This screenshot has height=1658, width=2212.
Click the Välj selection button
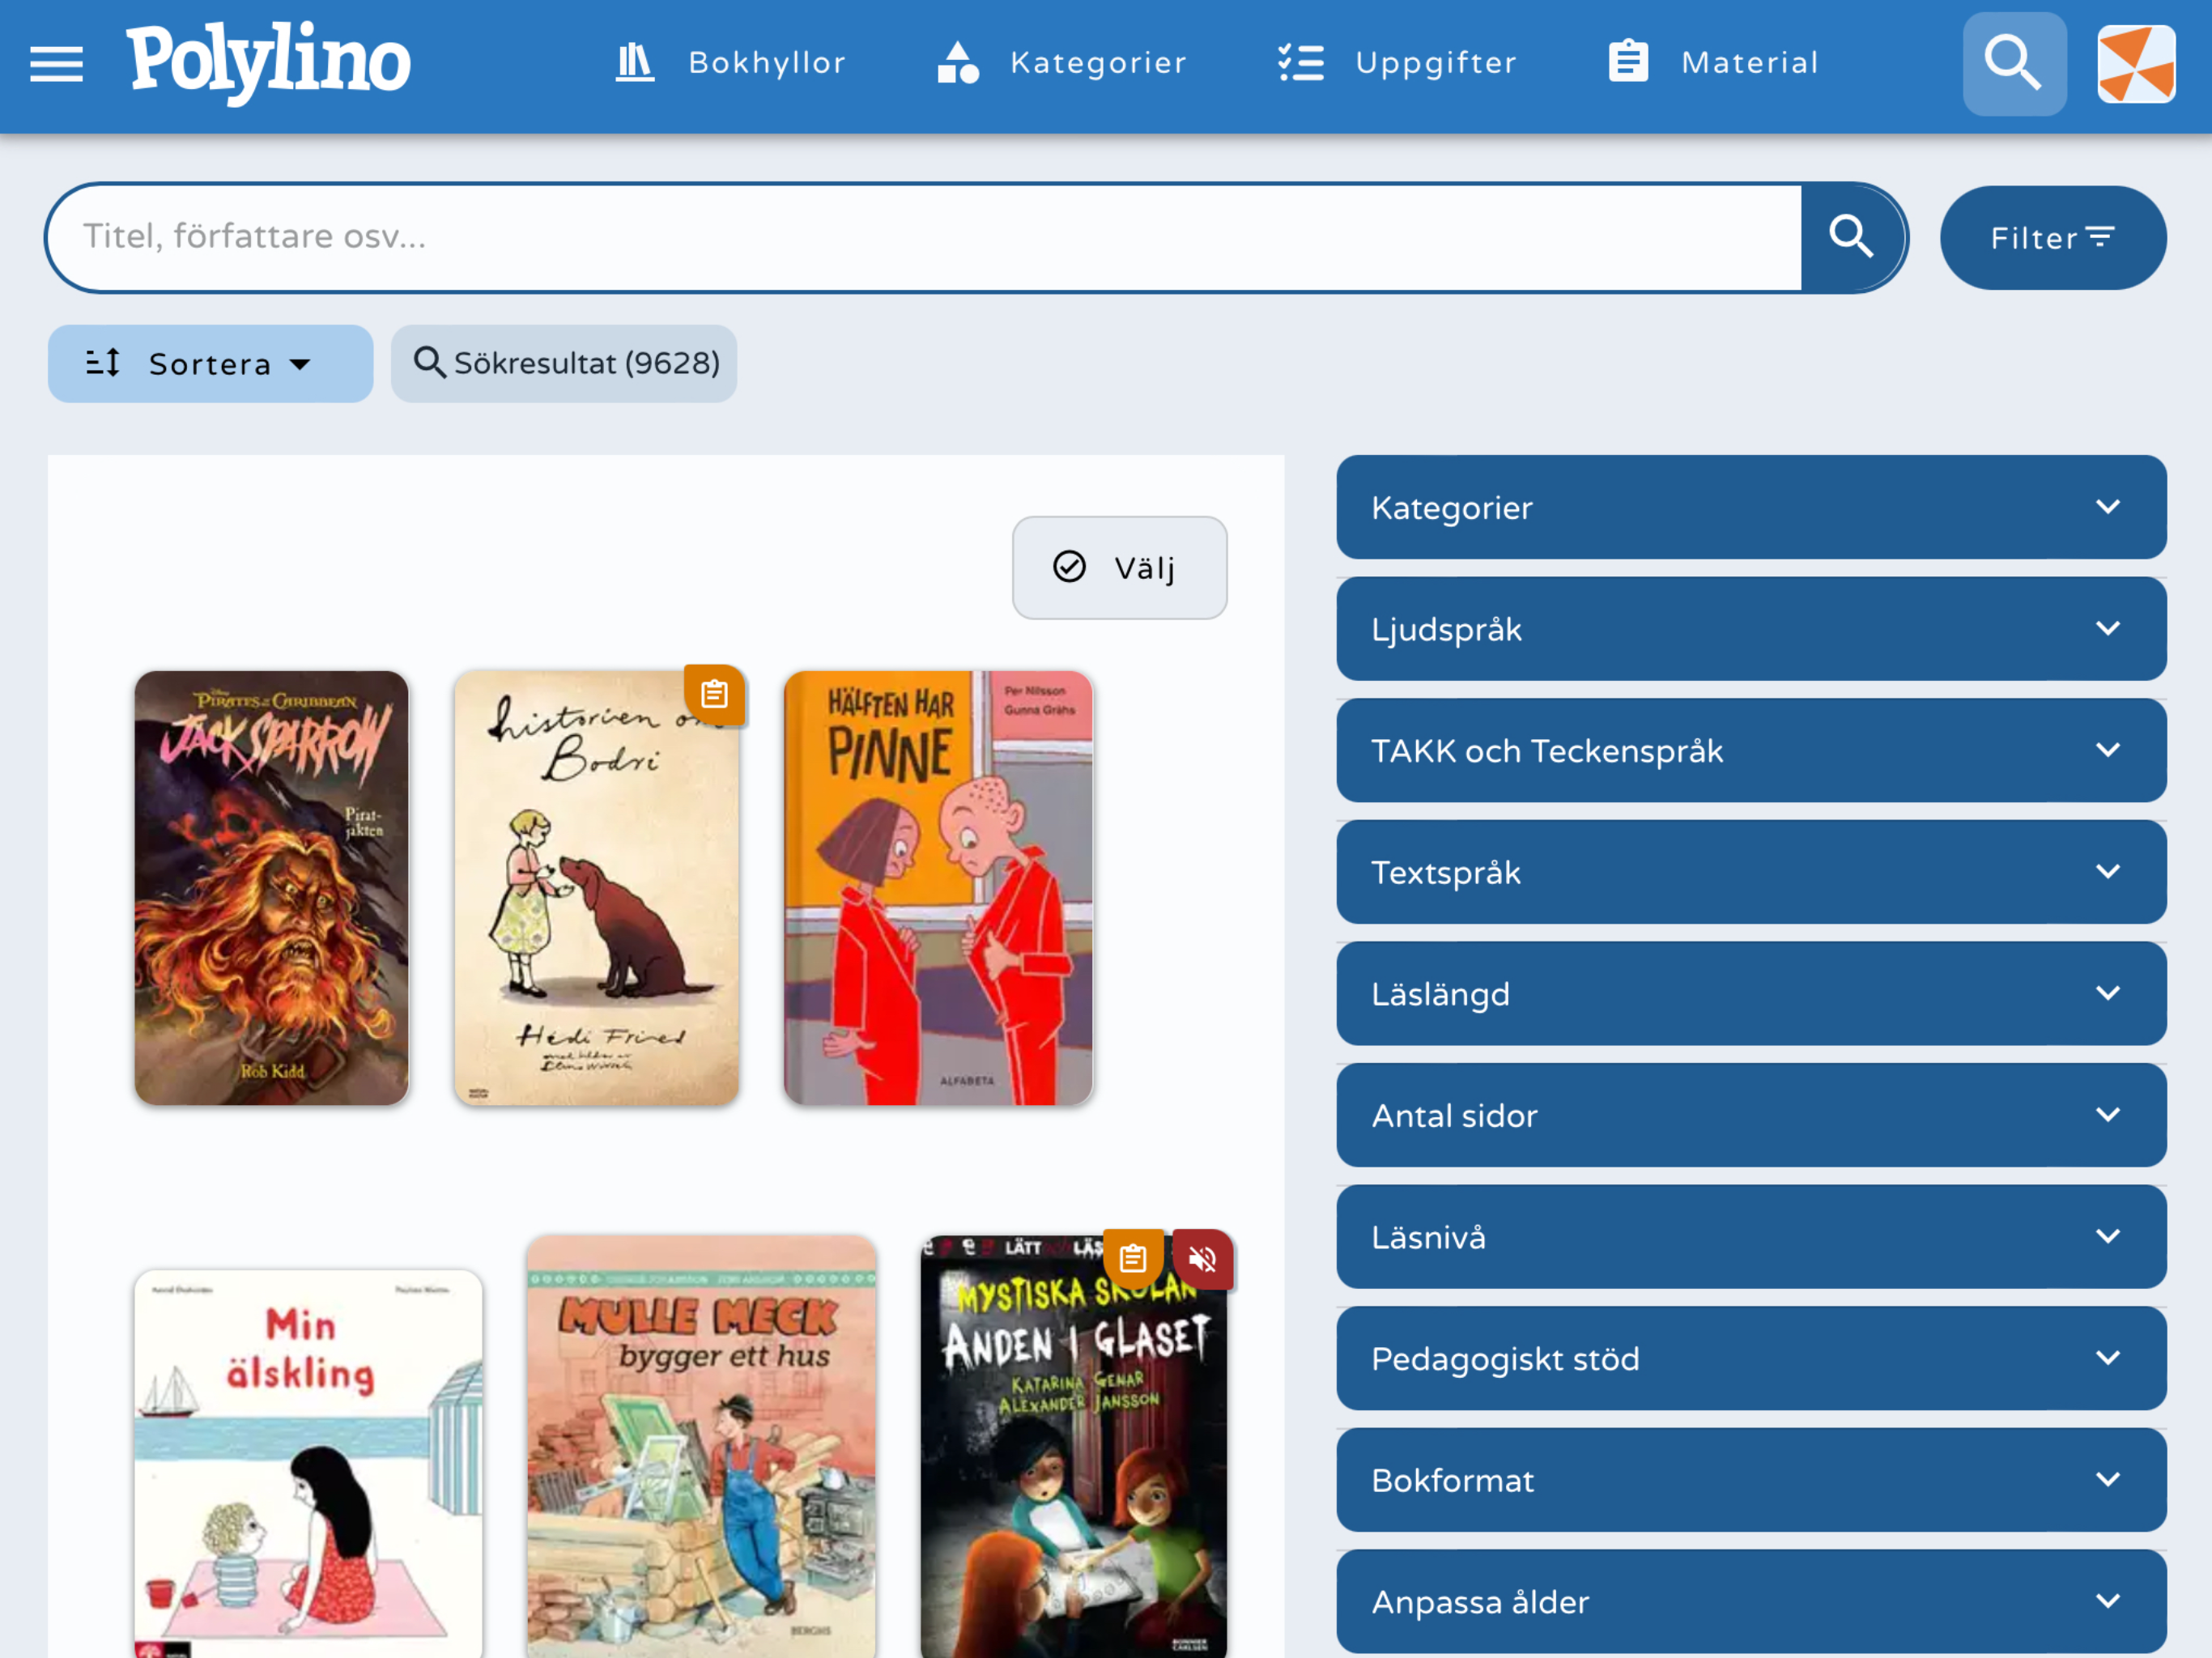point(1119,568)
